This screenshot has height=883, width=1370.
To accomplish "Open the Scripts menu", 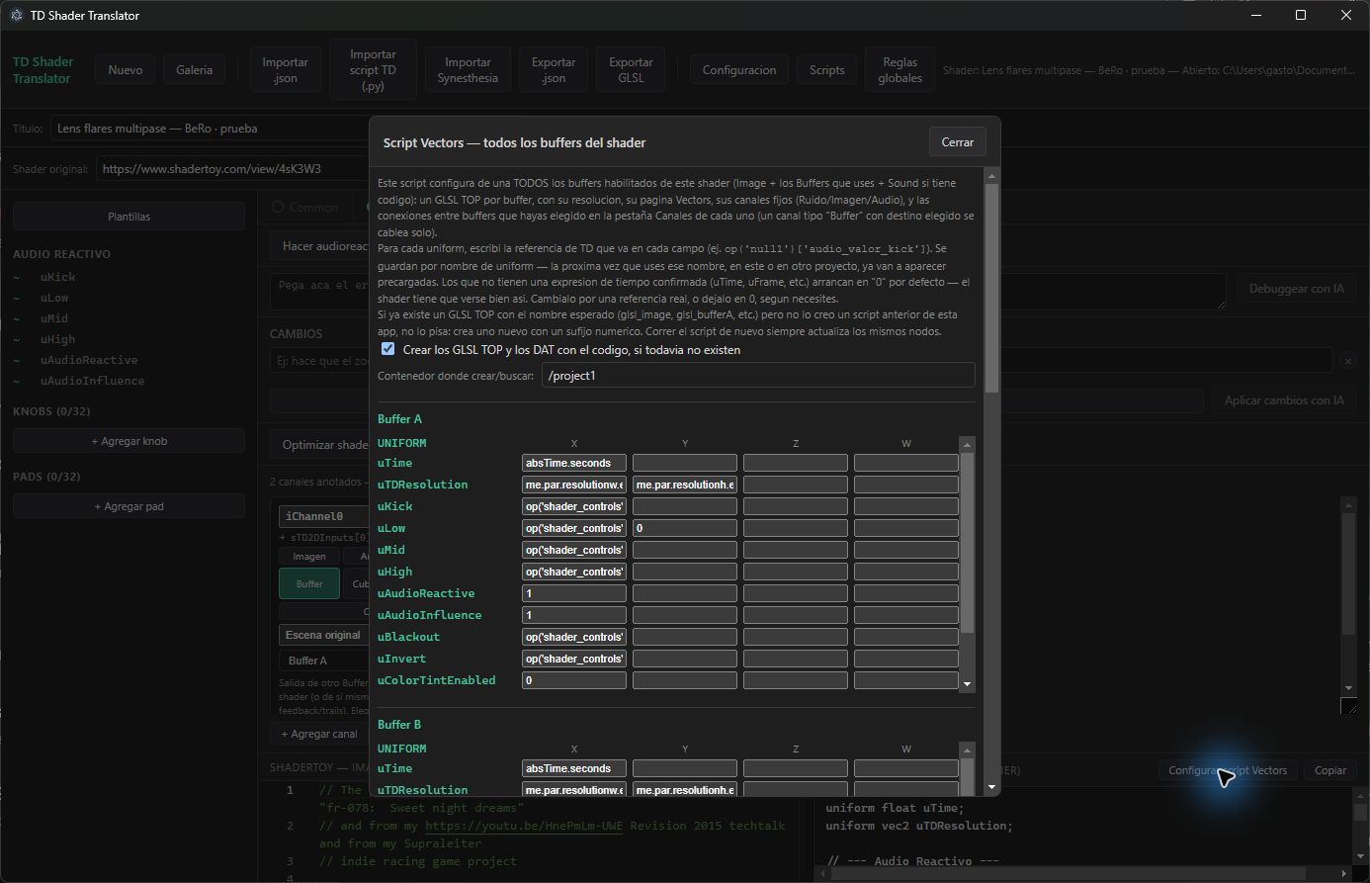I will tap(826, 70).
